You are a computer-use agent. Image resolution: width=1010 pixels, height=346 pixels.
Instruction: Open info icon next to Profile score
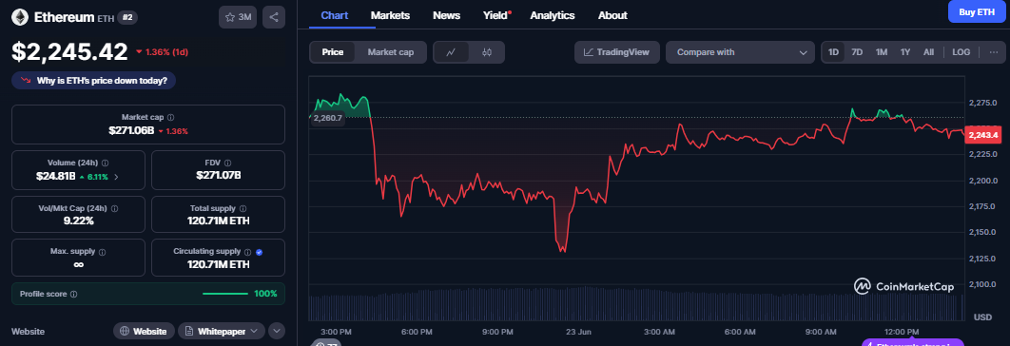tap(73, 294)
